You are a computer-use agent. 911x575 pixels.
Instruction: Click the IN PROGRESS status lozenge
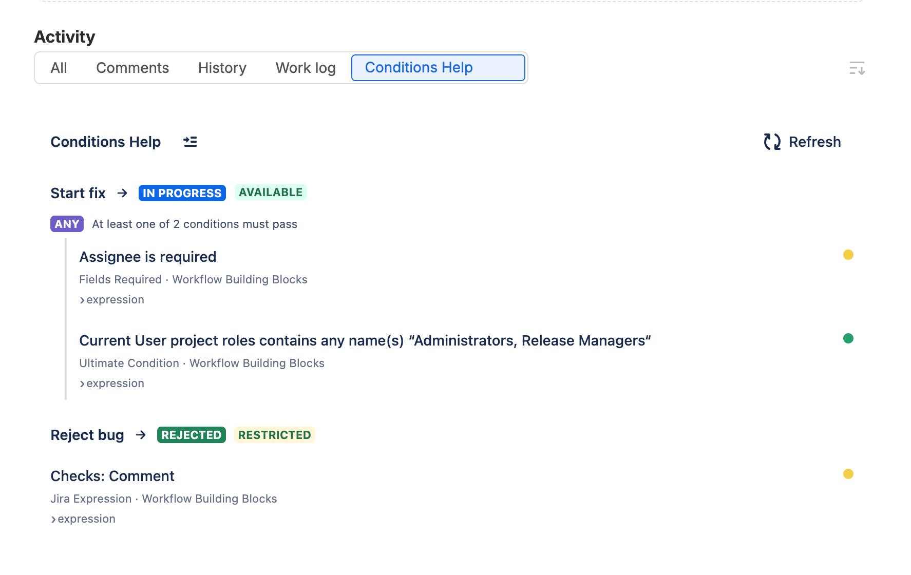182,193
